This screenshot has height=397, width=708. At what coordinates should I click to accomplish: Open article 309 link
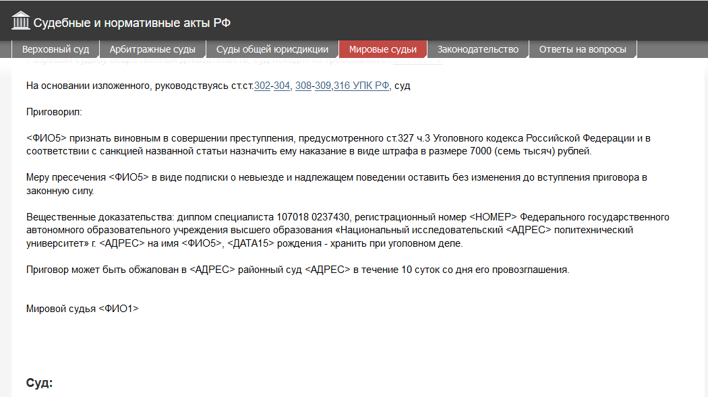pos(323,86)
